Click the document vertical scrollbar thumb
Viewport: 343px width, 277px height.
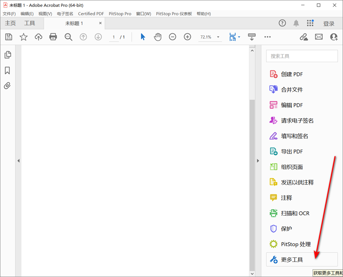(x=252, y=185)
